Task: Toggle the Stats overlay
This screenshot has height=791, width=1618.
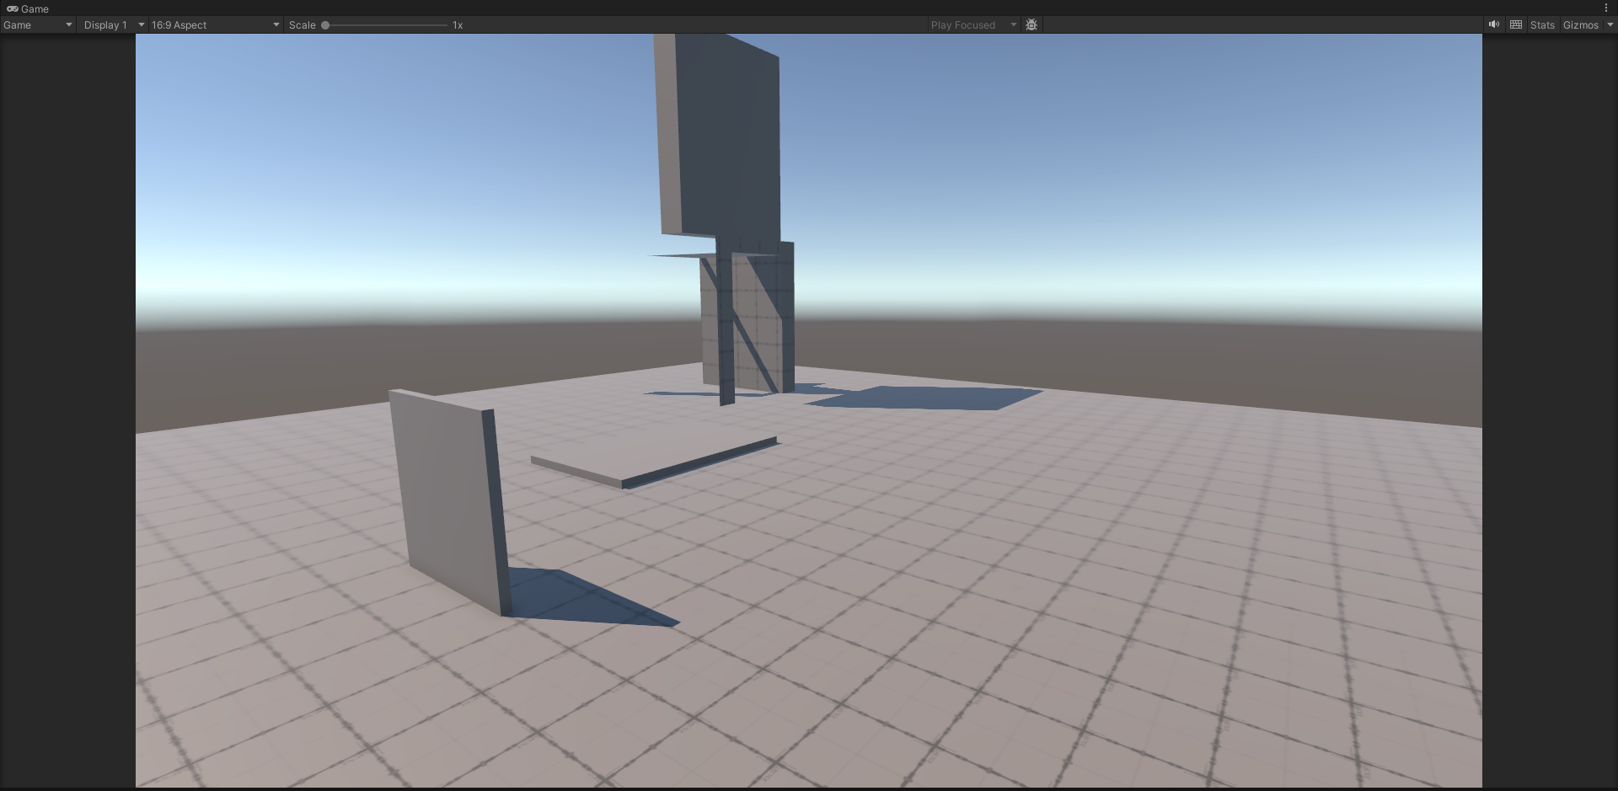Action: 1542,25
